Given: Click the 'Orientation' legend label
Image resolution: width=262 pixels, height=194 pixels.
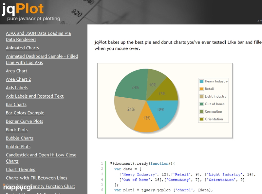Looking at the screenshot, I should coord(214,119).
